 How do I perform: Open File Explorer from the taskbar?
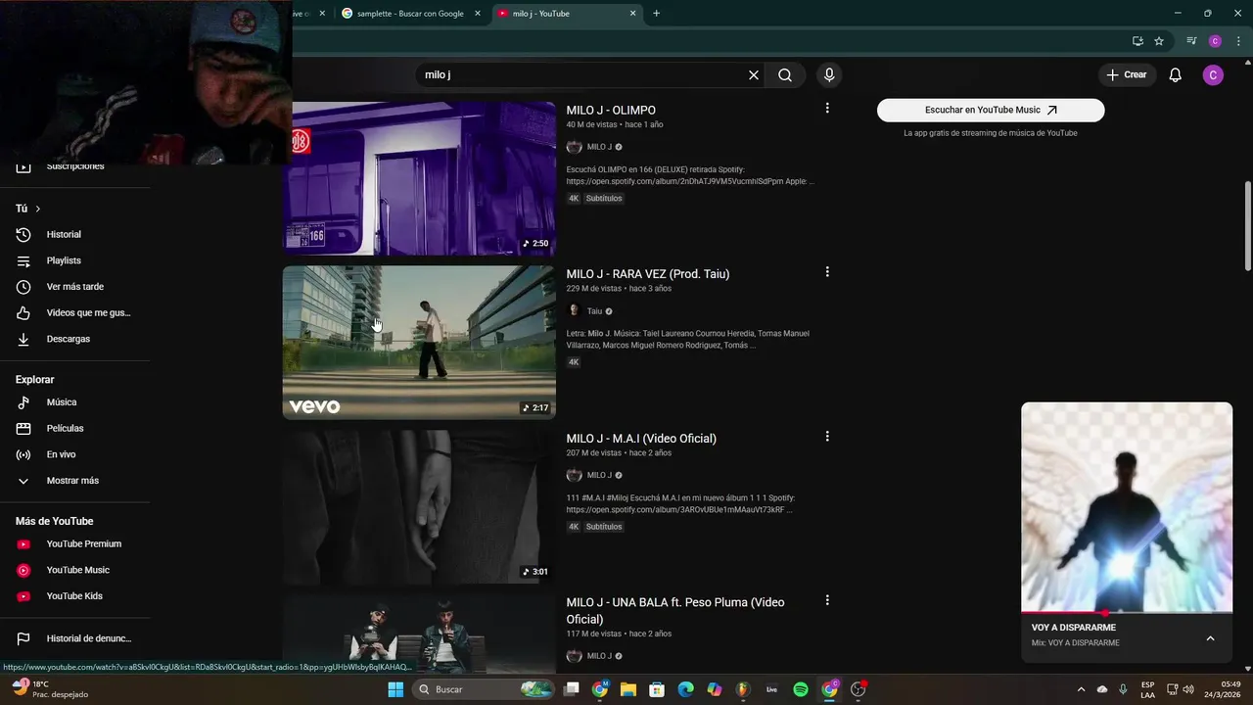click(628, 689)
